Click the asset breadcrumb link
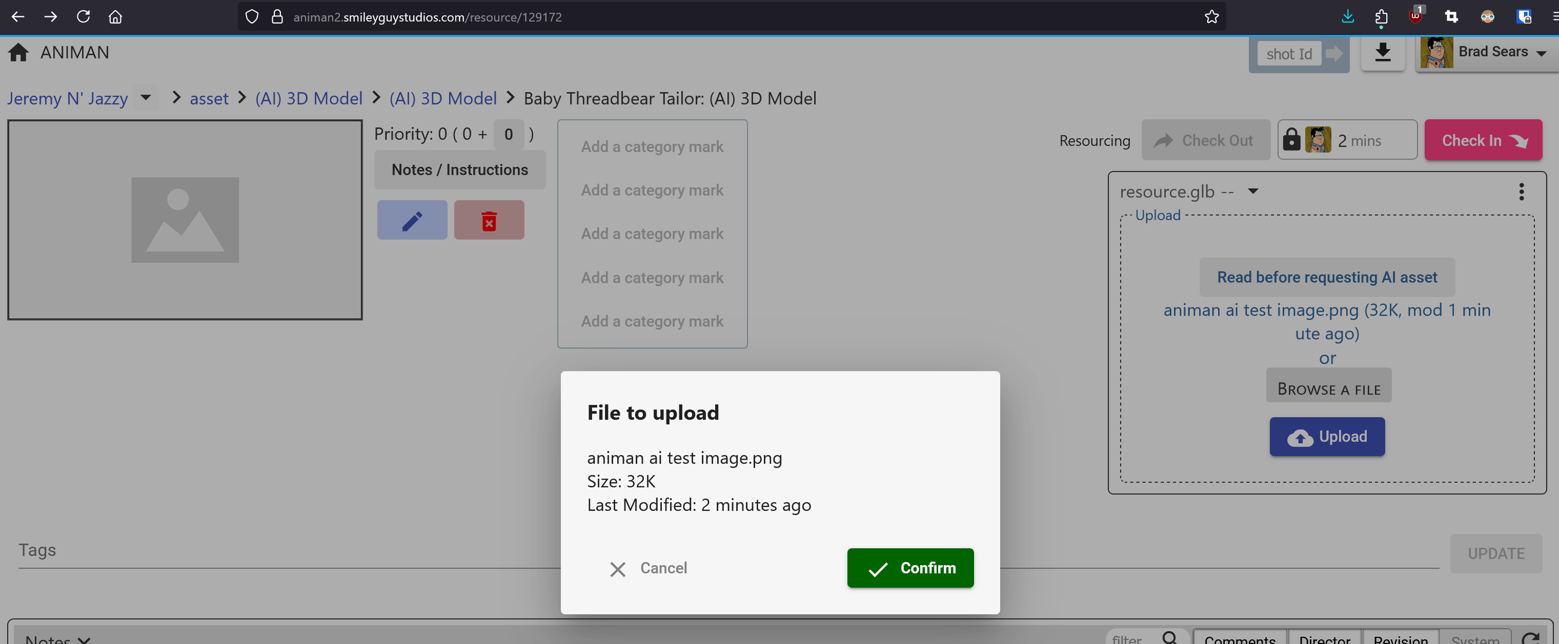This screenshot has width=1559, height=644. (x=209, y=98)
